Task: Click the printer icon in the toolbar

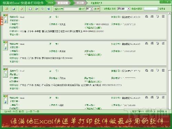Action: click(14, 9)
